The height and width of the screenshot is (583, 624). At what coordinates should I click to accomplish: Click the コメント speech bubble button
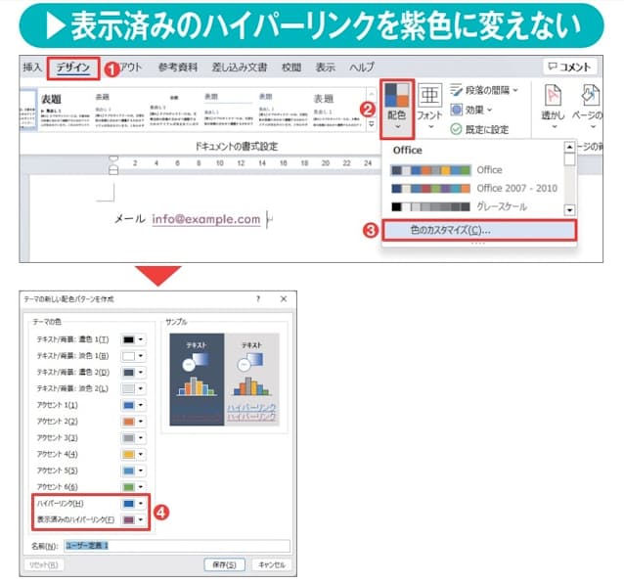click(x=569, y=67)
